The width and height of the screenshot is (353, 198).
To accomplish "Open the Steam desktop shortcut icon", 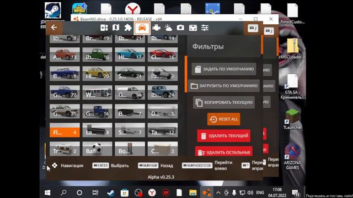I will click(53, 10).
